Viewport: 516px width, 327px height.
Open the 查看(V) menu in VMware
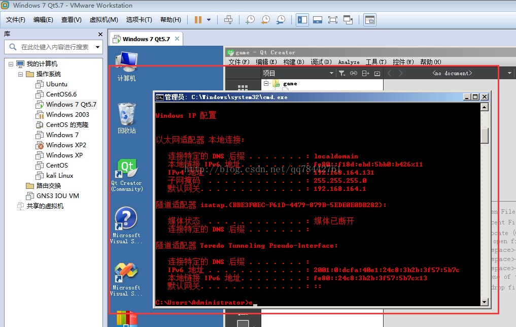pos(72,20)
